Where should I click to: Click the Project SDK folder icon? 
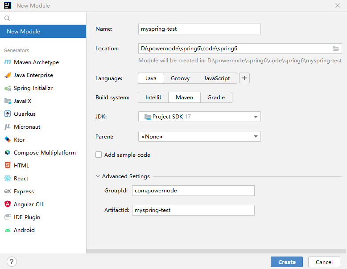(147, 117)
